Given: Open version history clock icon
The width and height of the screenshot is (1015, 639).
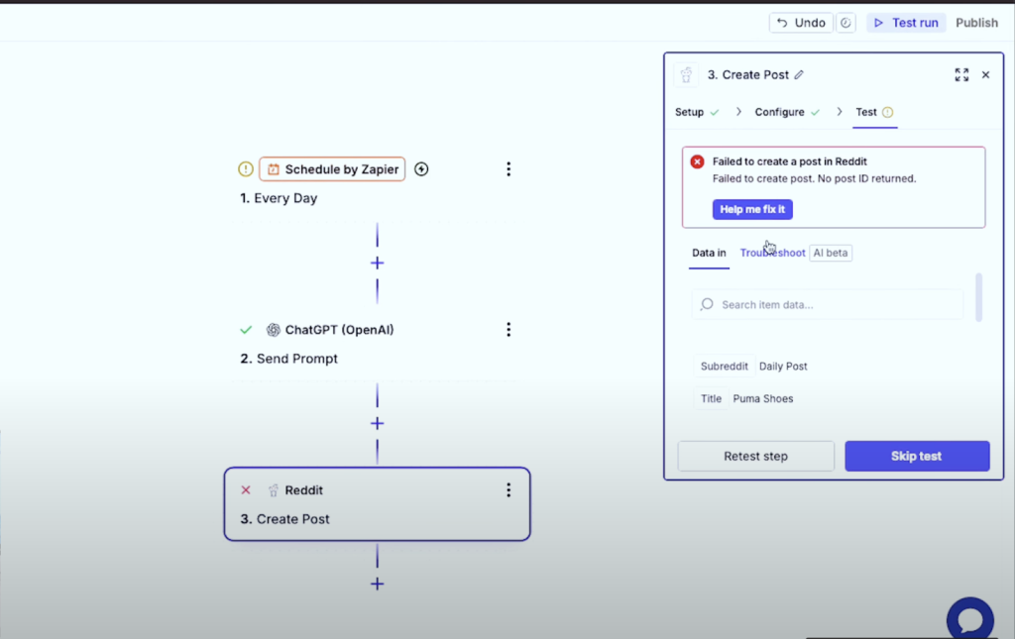Looking at the screenshot, I should click(x=846, y=23).
